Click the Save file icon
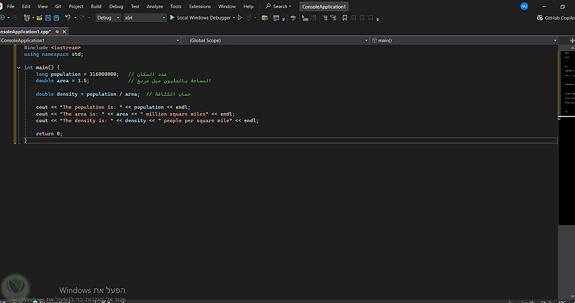 (x=48, y=18)
